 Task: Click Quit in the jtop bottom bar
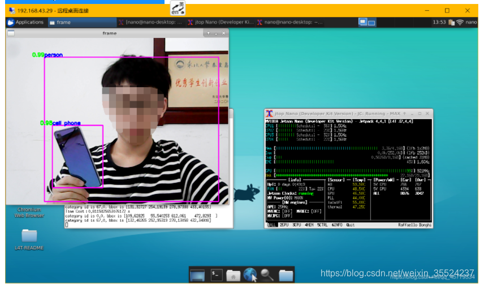350,225
